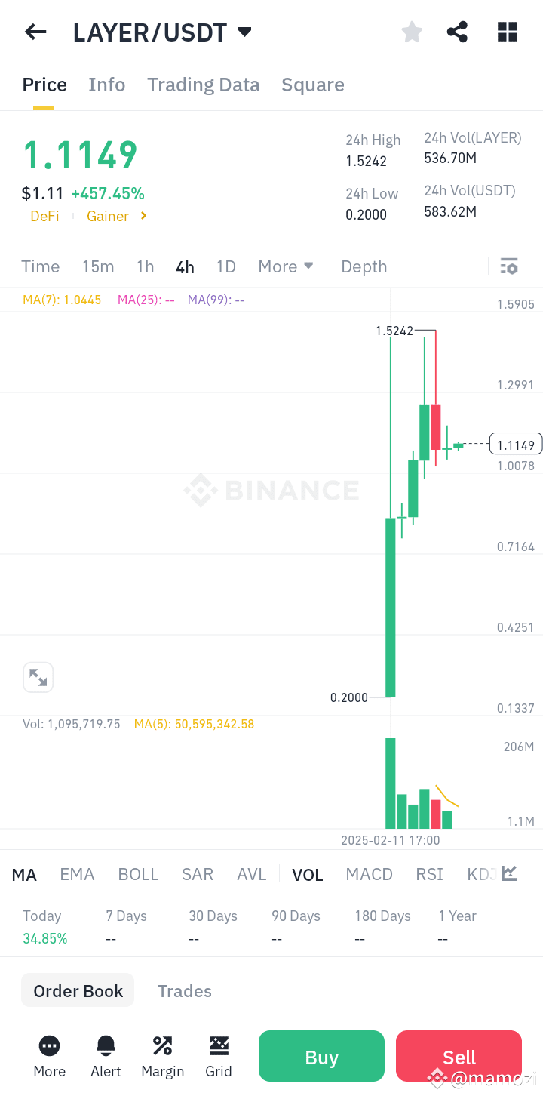The height and width of the screenshot is (1096, 543).
Task: Set a price Alert with bell icon
Action: (x=106, y=1056)
